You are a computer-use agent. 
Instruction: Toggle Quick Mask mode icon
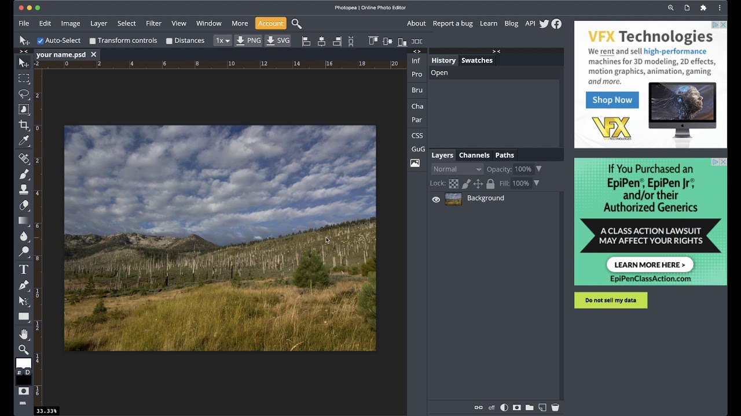(x=24, y=391)
